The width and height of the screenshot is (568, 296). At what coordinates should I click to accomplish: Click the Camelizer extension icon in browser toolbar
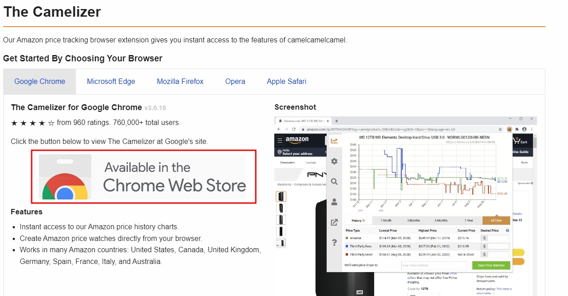tap(509, 129)
